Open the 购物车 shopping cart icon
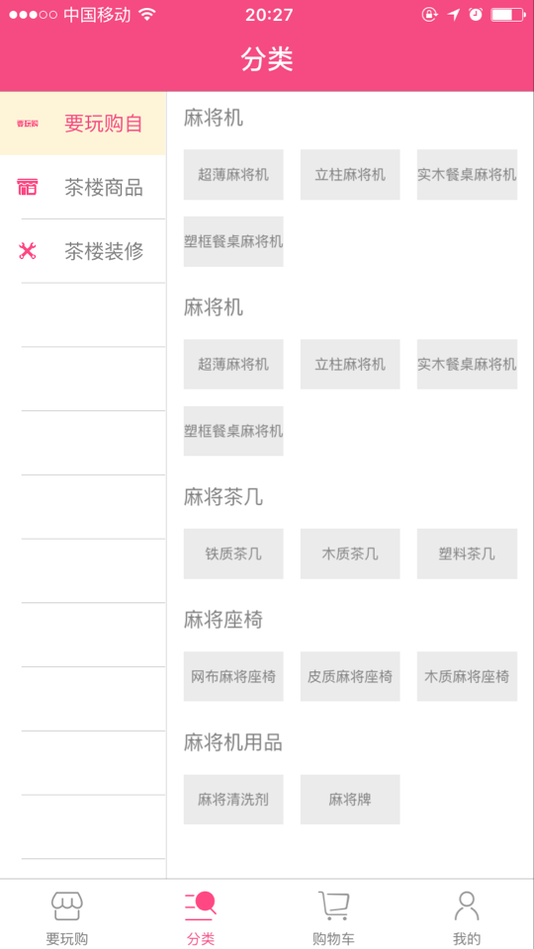 (333, 906)
